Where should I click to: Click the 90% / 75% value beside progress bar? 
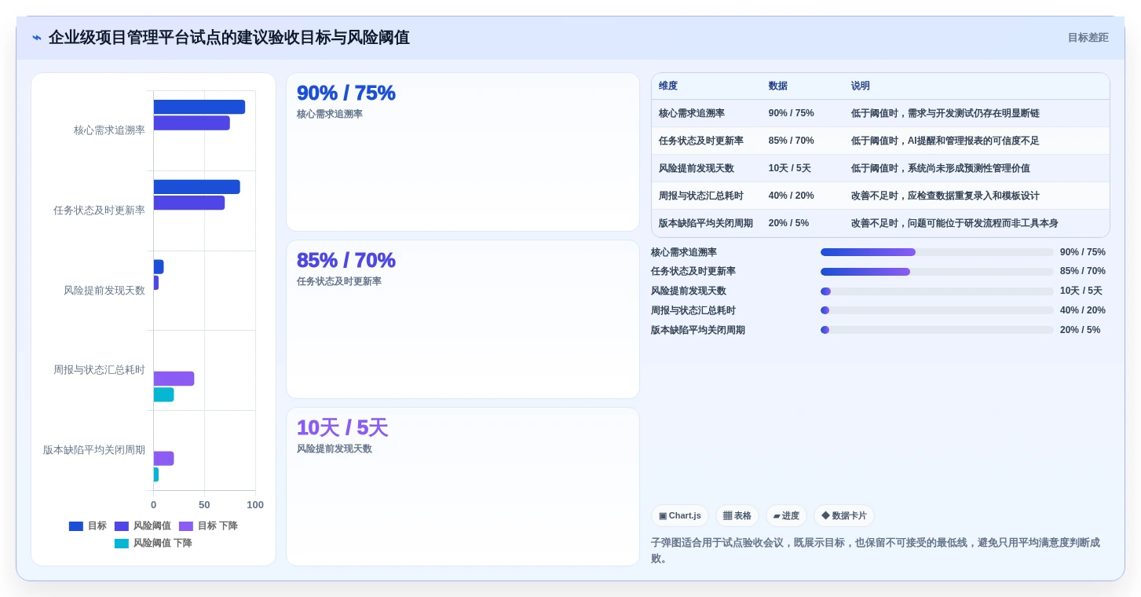pyautogui.click(x=1083, y=252)
